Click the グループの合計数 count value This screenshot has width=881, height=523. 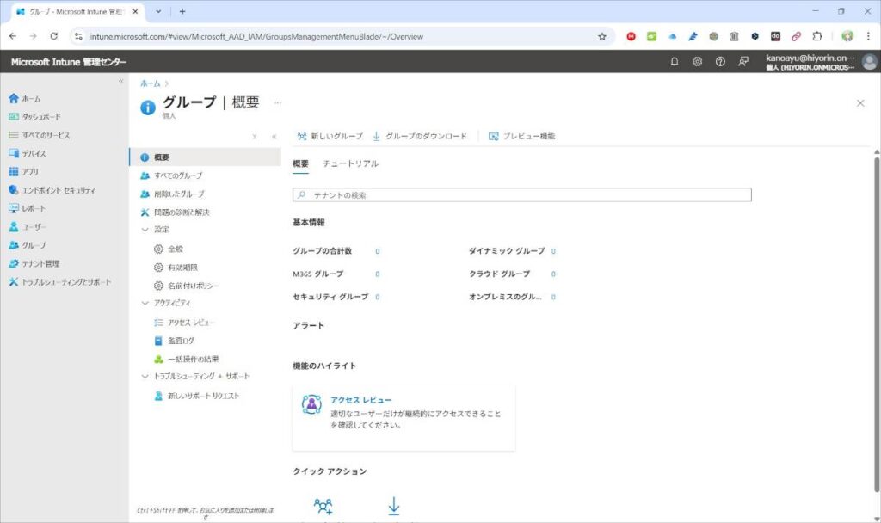click(x=377, y=252)
